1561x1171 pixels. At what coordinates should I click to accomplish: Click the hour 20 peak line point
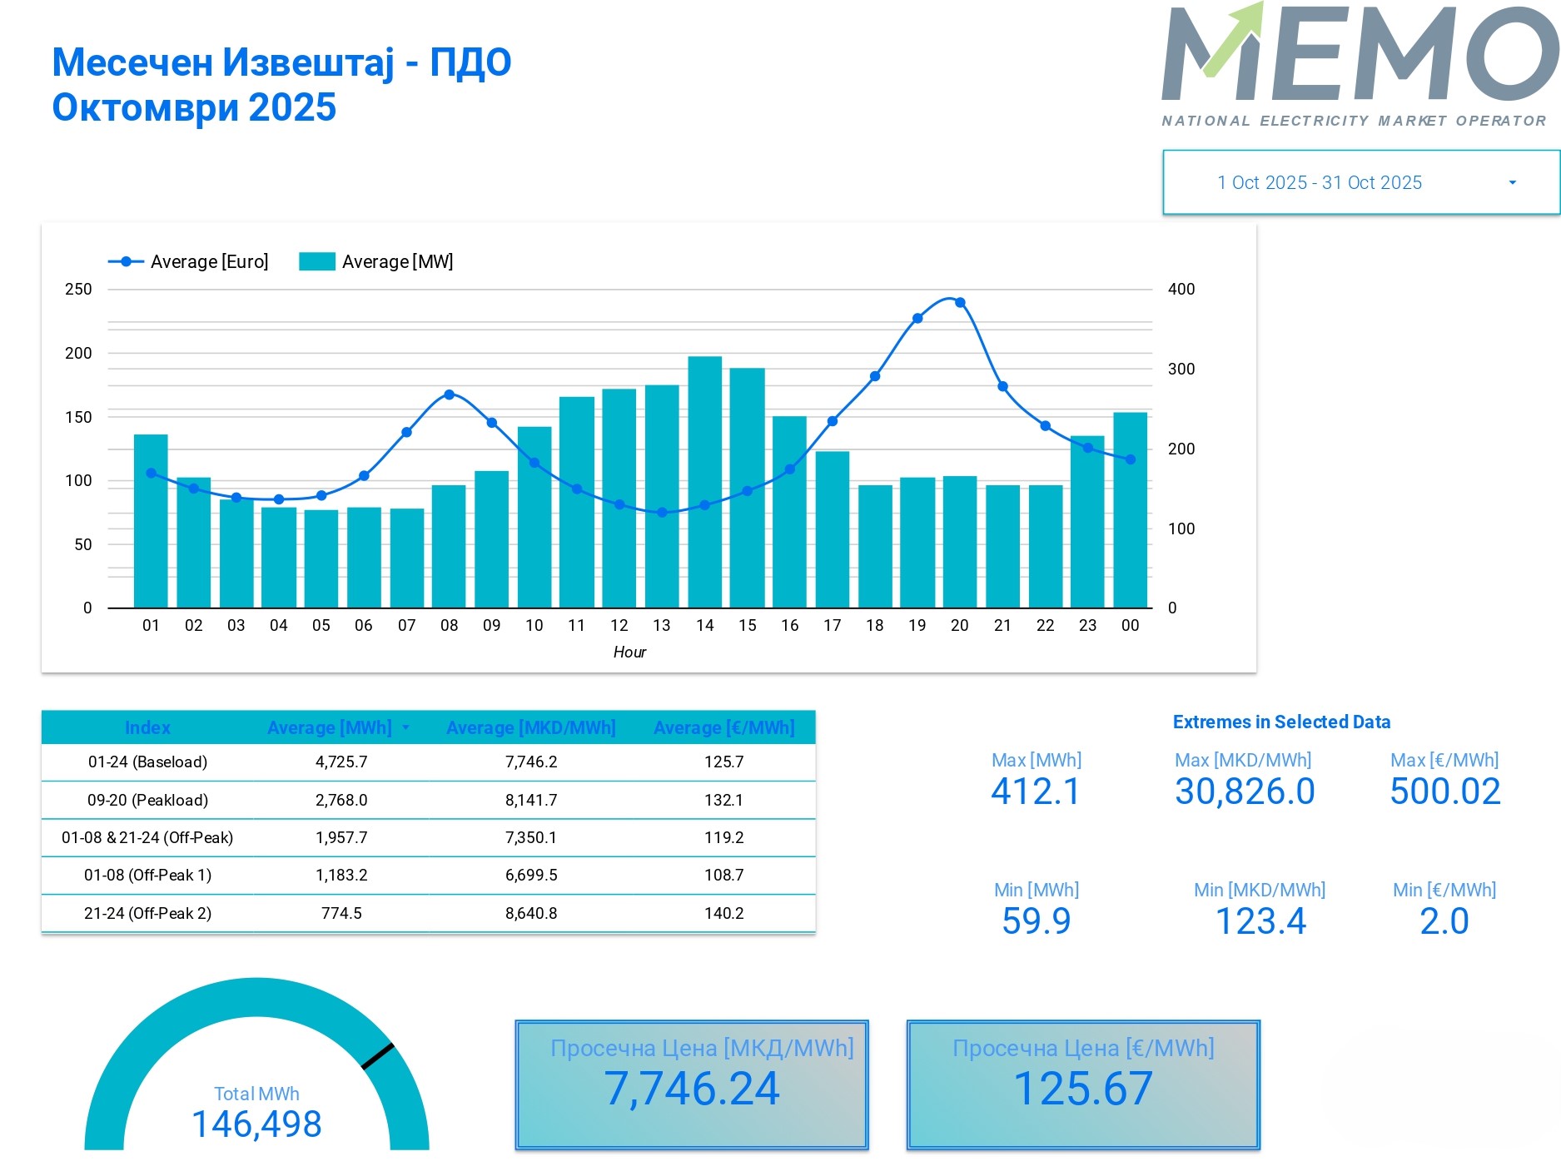tap(960, 303)
